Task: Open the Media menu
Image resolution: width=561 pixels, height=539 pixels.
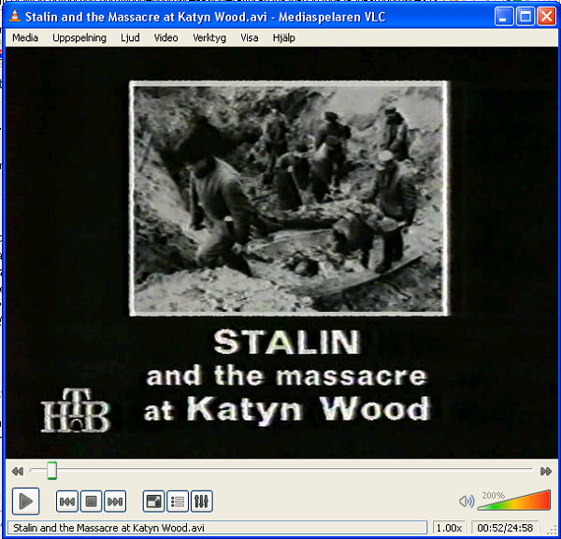Action: [25, 38]
